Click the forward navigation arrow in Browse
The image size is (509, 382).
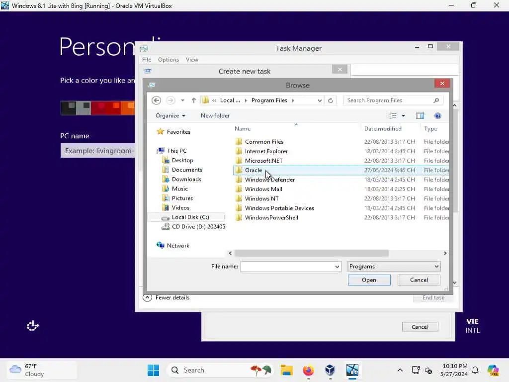(170, 100)
